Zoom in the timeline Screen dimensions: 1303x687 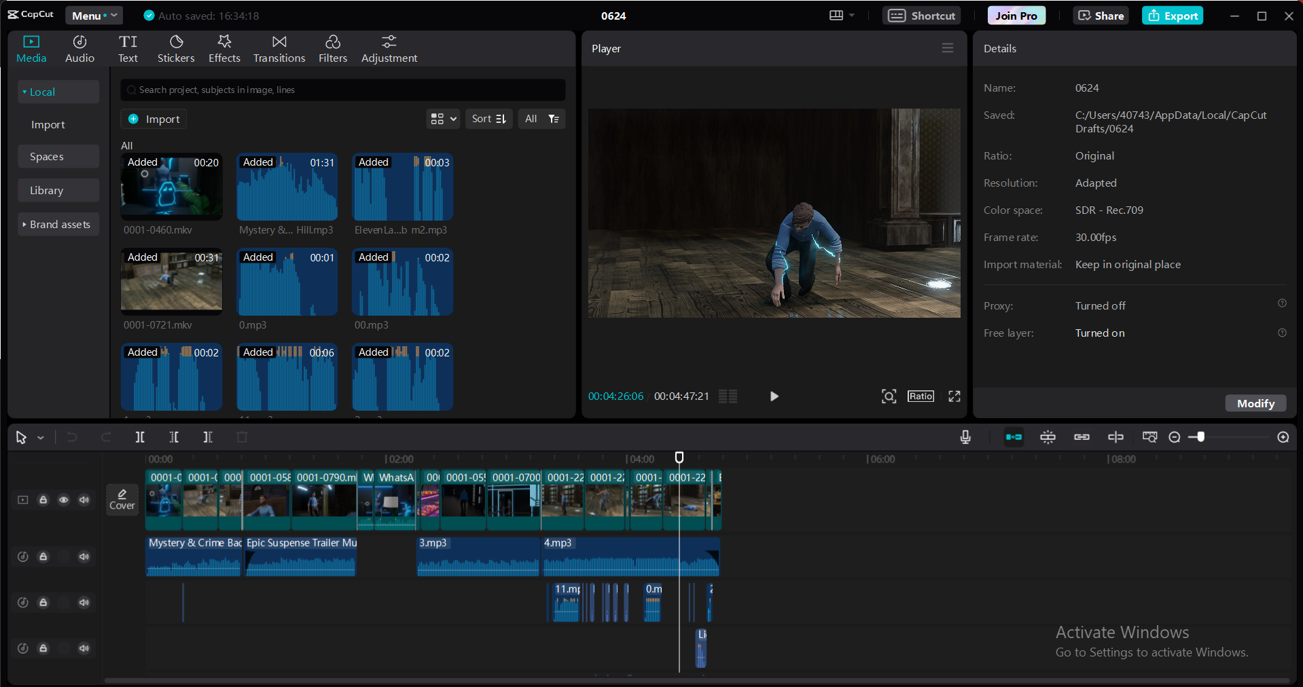pyautogui.click(x=1283, y=437)
